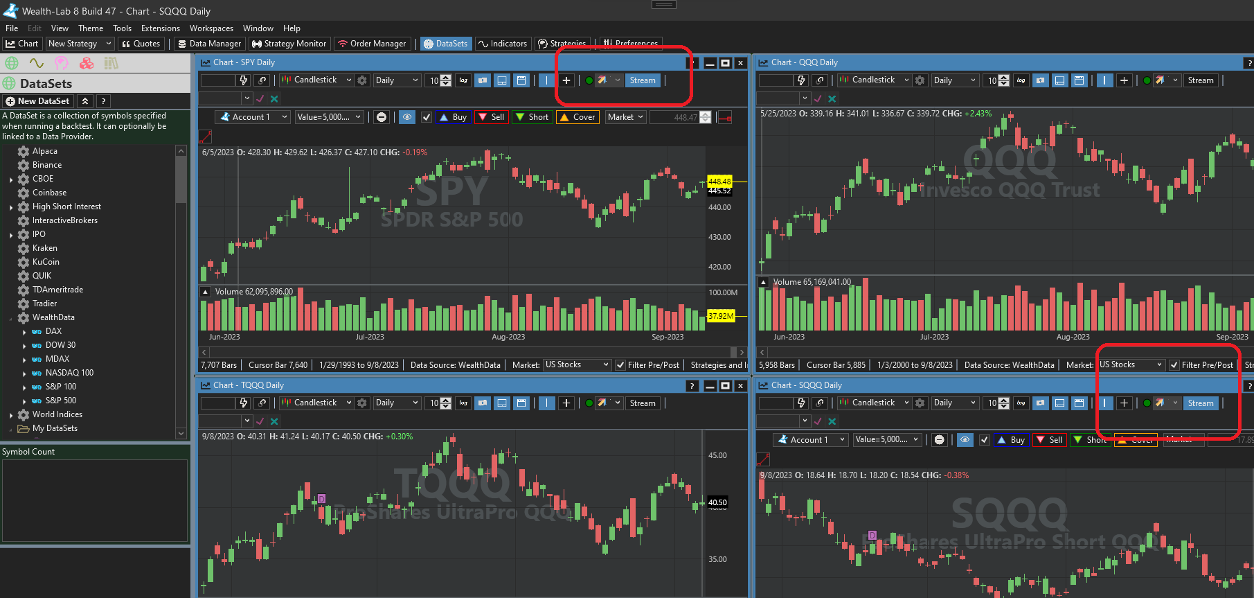Toggle Filter Pre/Post checkbox in QQQ status bar

coord(1174,365)
